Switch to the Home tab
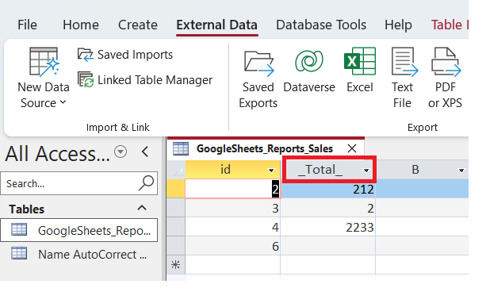 (x=81, y=25)
